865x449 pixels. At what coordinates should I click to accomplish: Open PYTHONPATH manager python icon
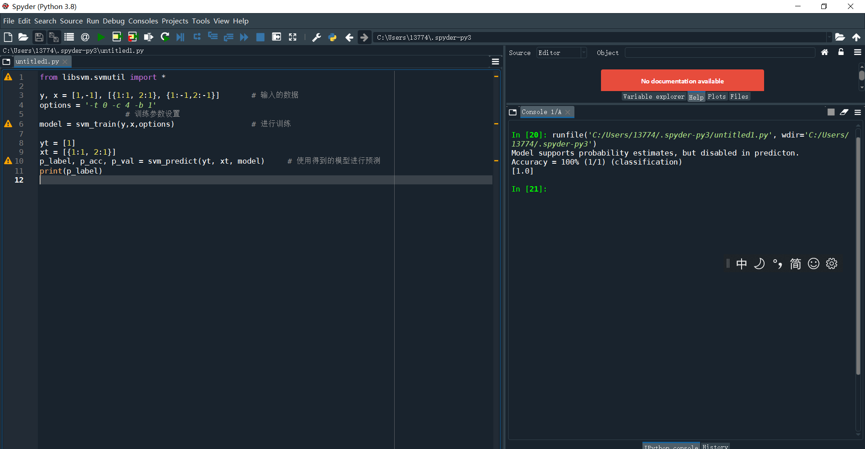pos(332,37)
